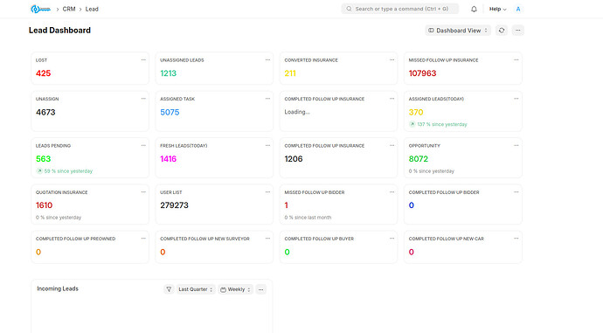Click the search or command input field
Image resolution: width=603 pixels, height=333 pixels.
(400, 9)
